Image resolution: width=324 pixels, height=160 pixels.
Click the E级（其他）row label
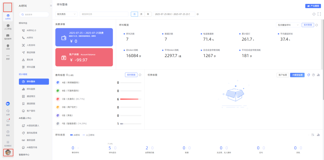point(67,115)
